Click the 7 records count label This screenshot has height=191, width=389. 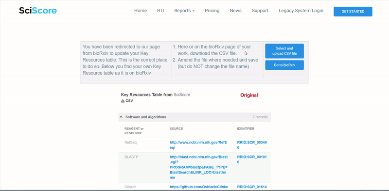[260, 117]
